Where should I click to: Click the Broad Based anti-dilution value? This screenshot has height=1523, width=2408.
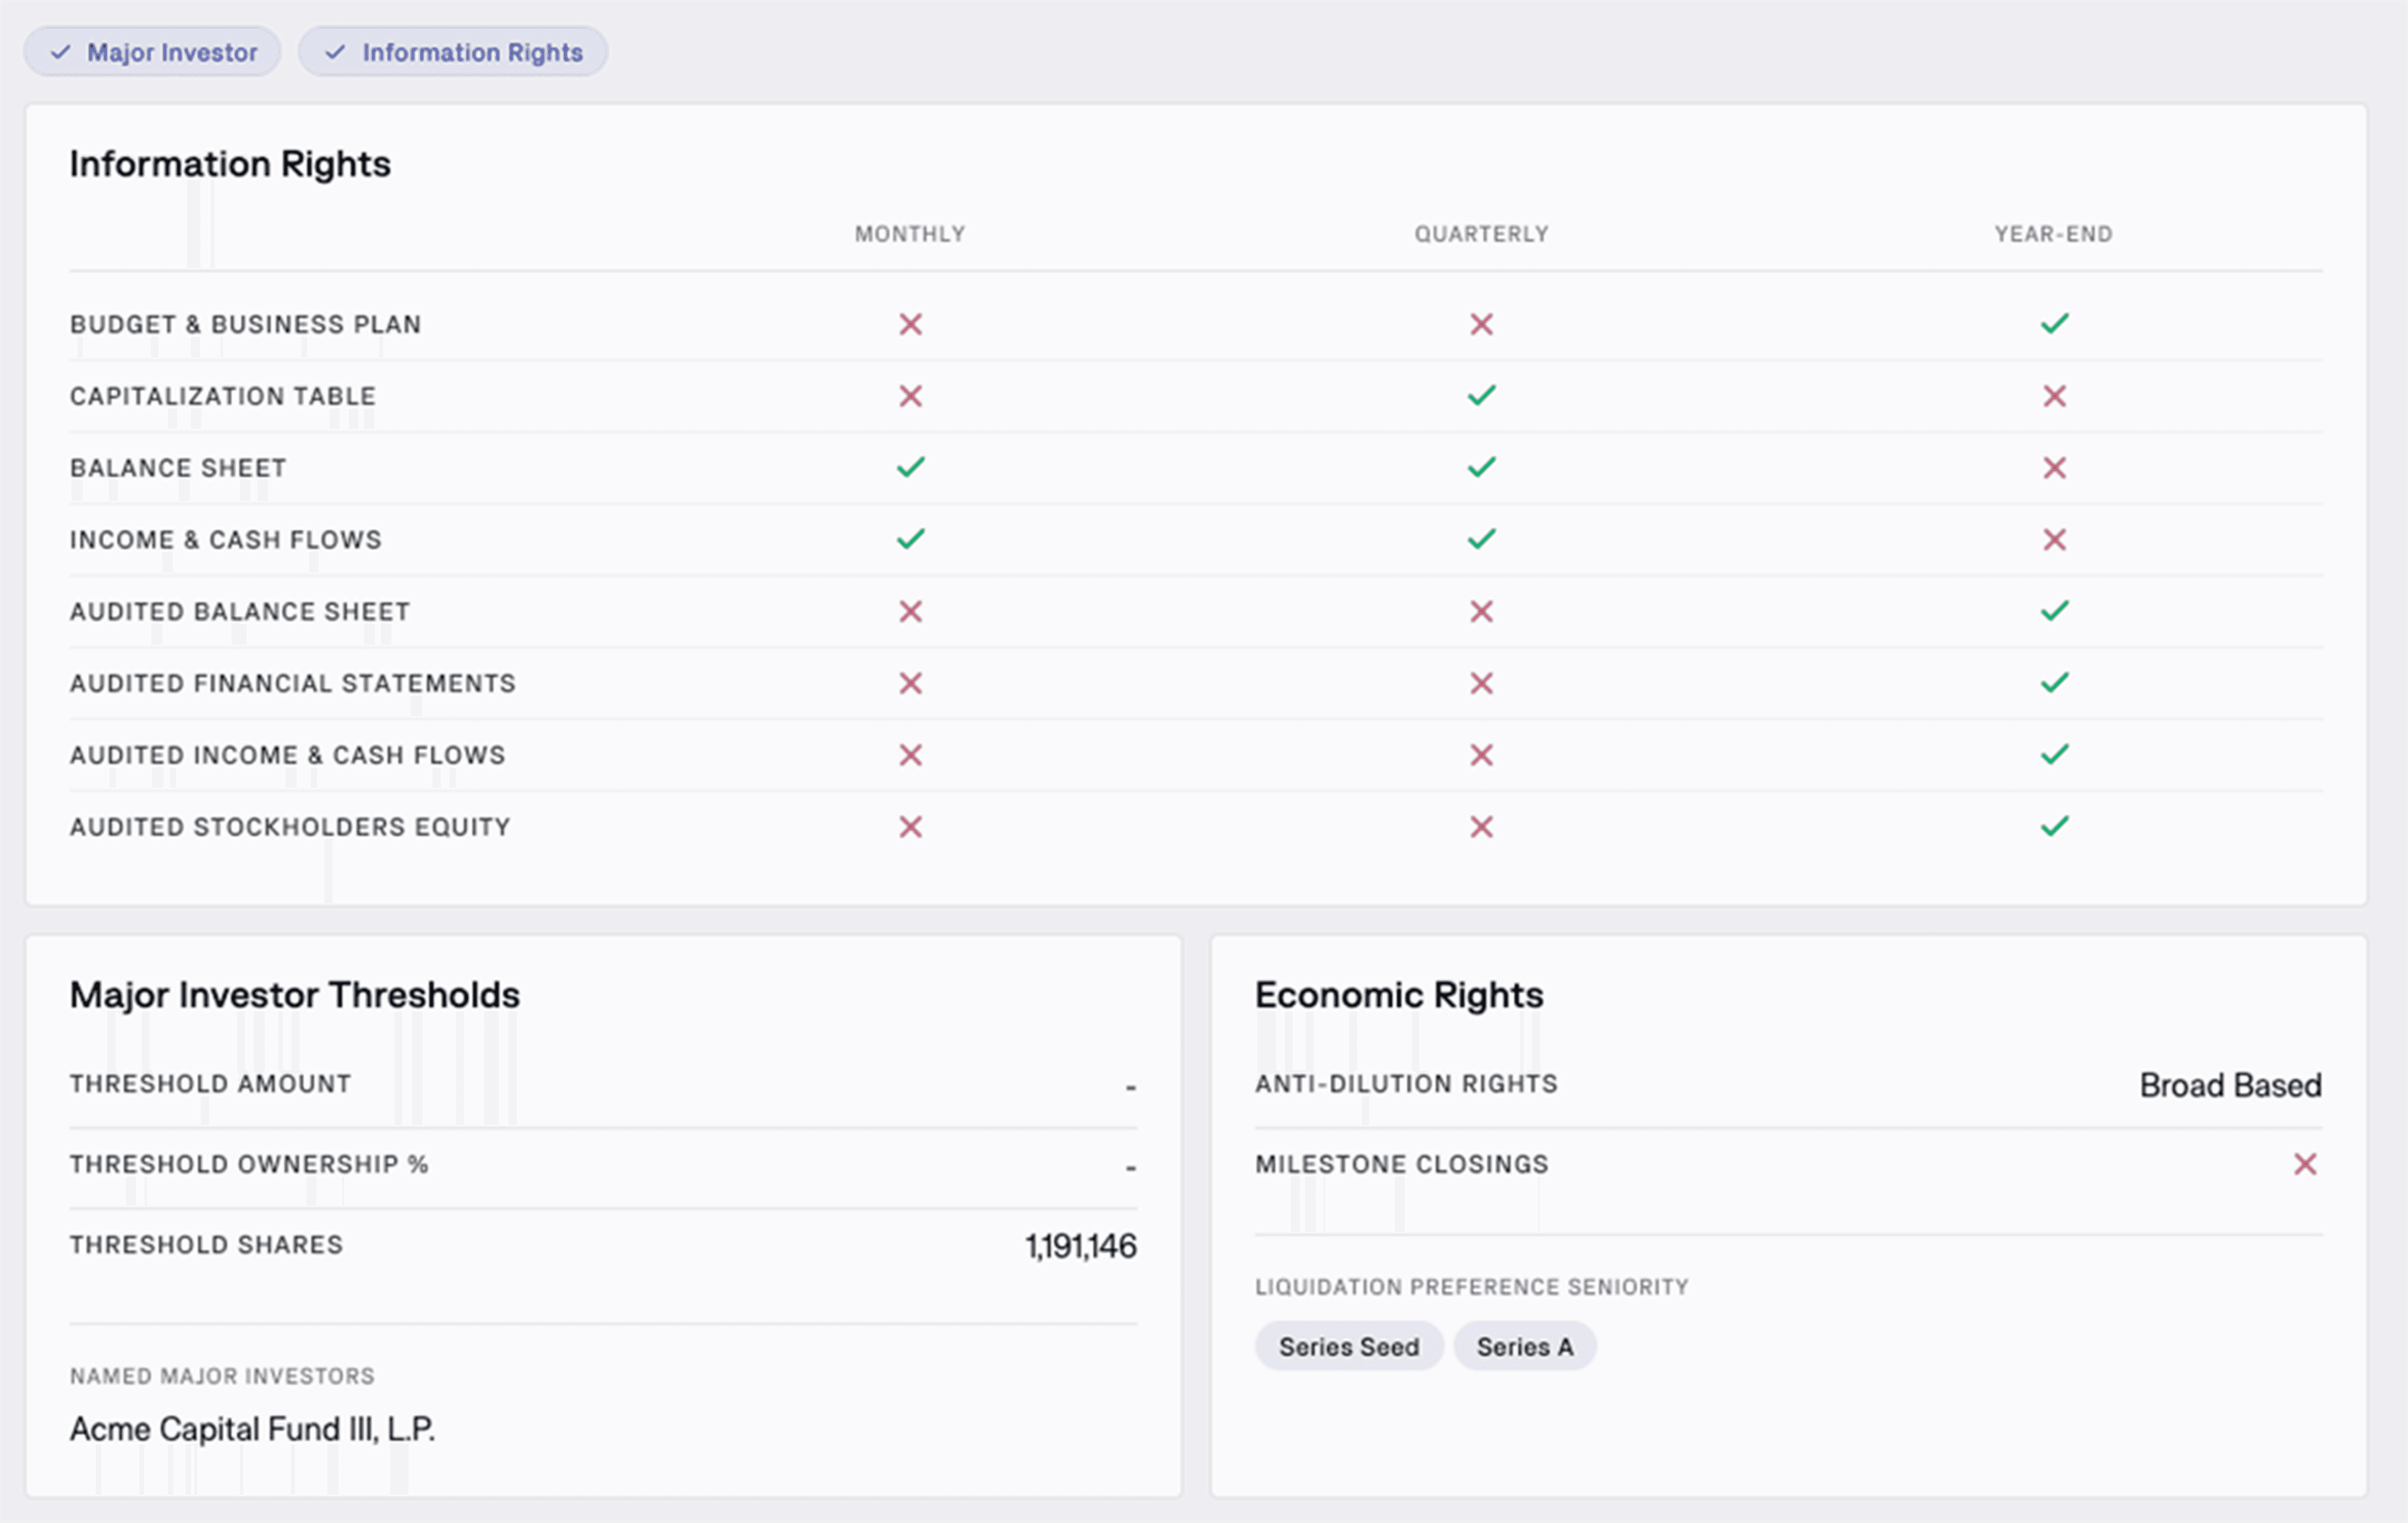point(2229,1085)
